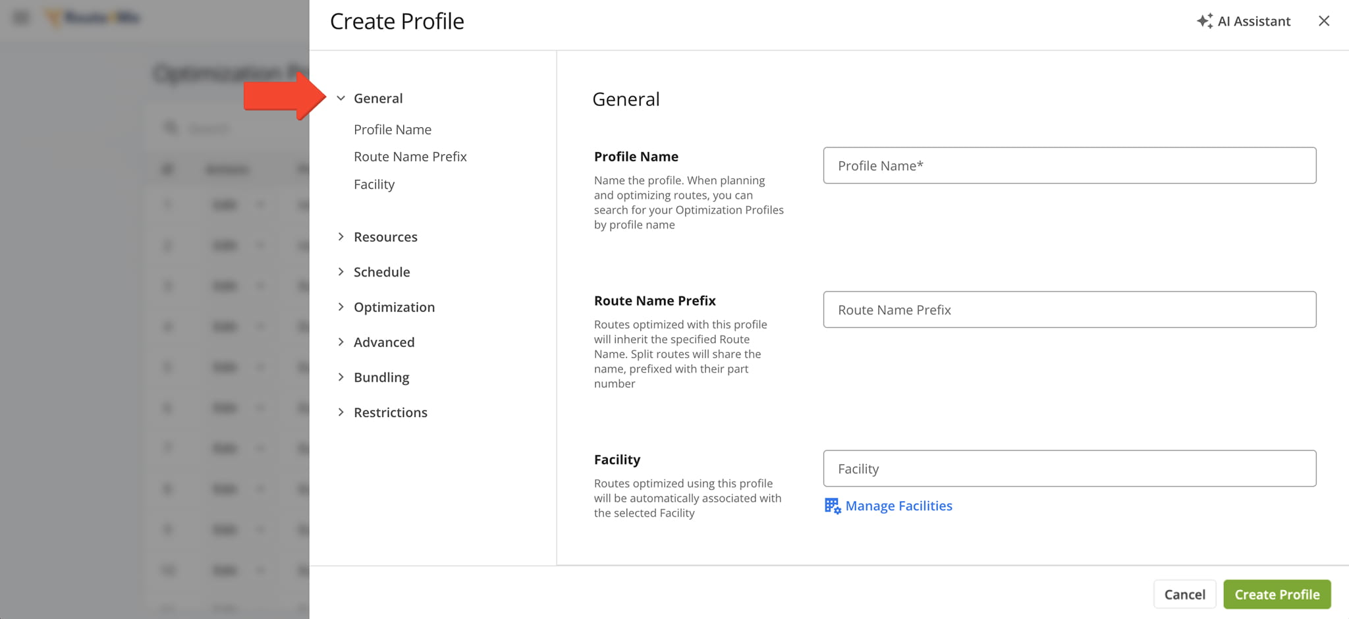Click the bold Profile Name field label
The image size is (1349, 619).
pos(636,157)
